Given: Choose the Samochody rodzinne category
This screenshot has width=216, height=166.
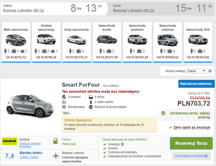Looking at the screenshot, I should tap(167, 42).
